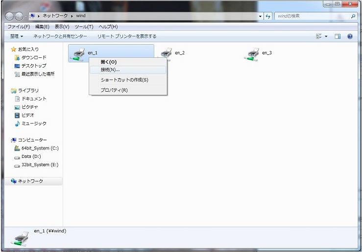Click the Documents library icon
362x252 pixels.
point(17,99)
